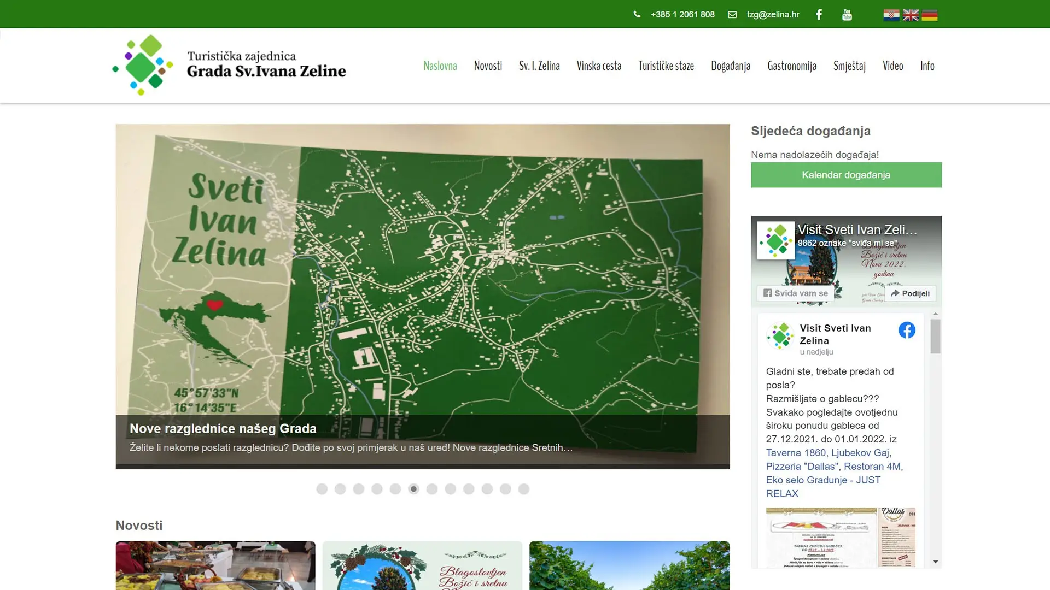This screenshot has height=590, width=1050.
Task: Open the Pizzeria "Dallas" link
Action: pos(802,467)
